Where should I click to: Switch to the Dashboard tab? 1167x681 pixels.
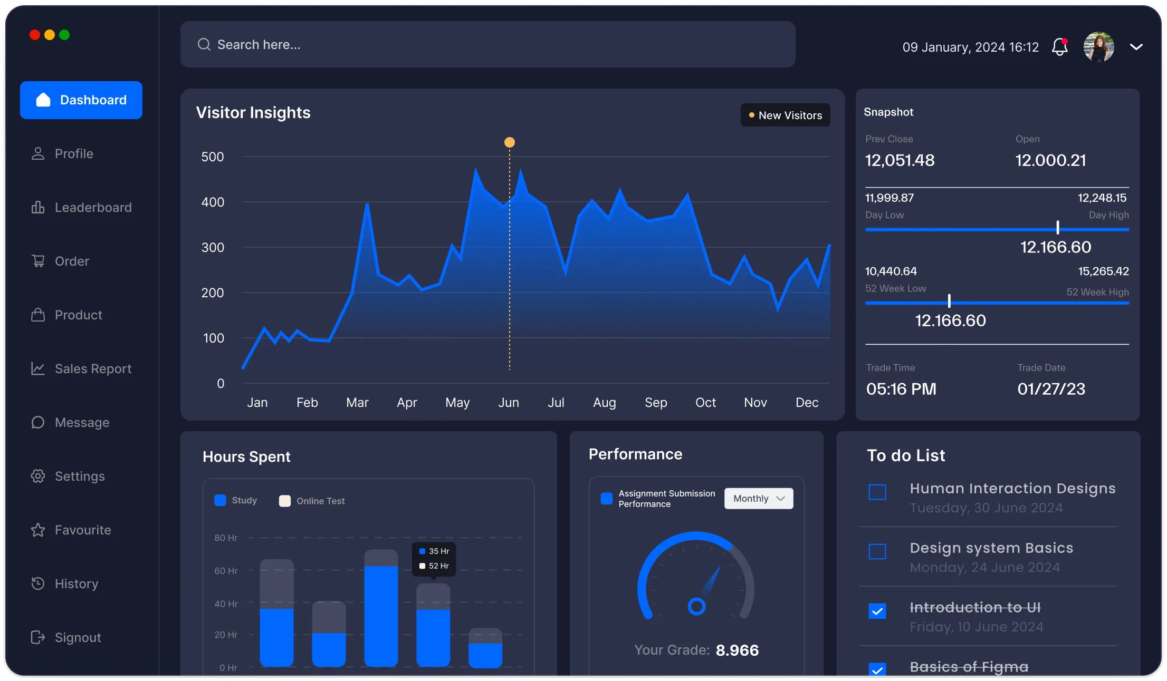[x=81, y=100]
